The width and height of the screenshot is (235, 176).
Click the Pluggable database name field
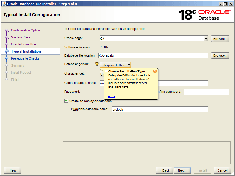(160, 109)
